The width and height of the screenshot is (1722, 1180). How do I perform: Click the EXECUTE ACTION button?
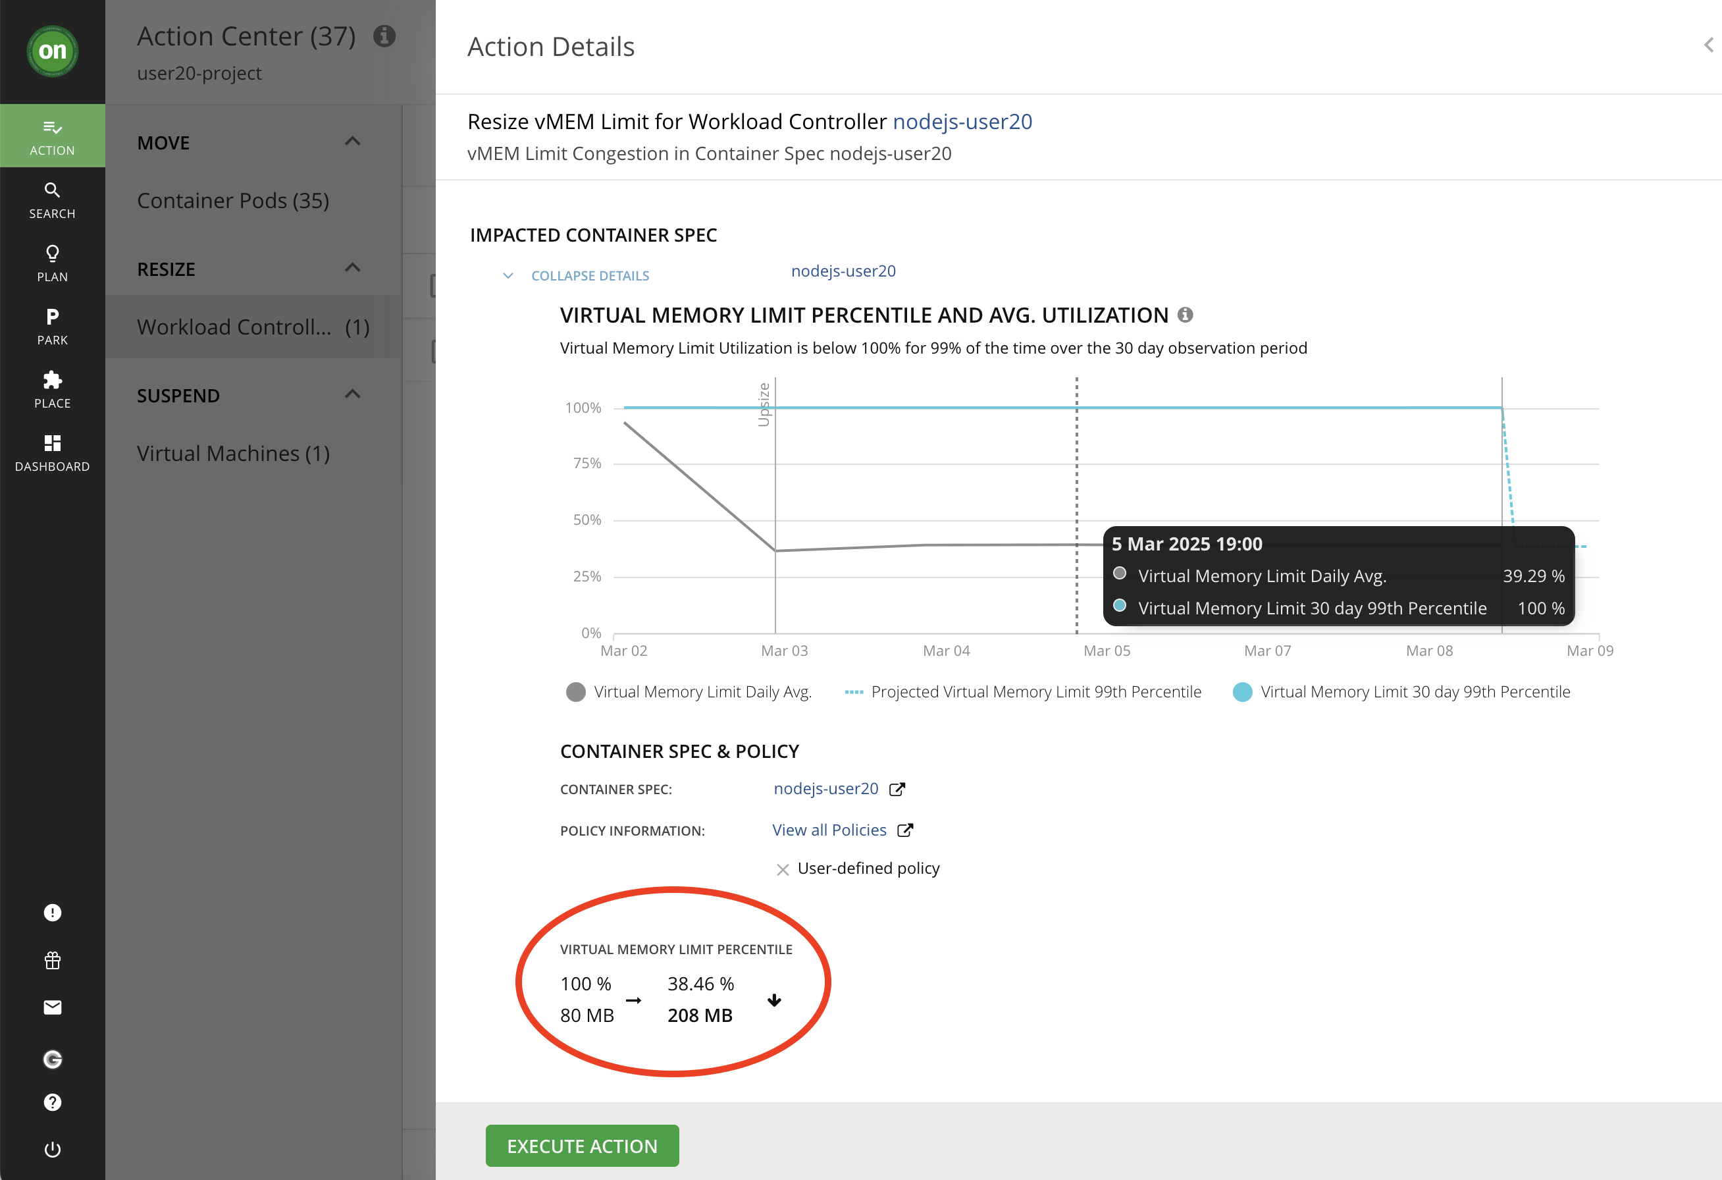582,1146
